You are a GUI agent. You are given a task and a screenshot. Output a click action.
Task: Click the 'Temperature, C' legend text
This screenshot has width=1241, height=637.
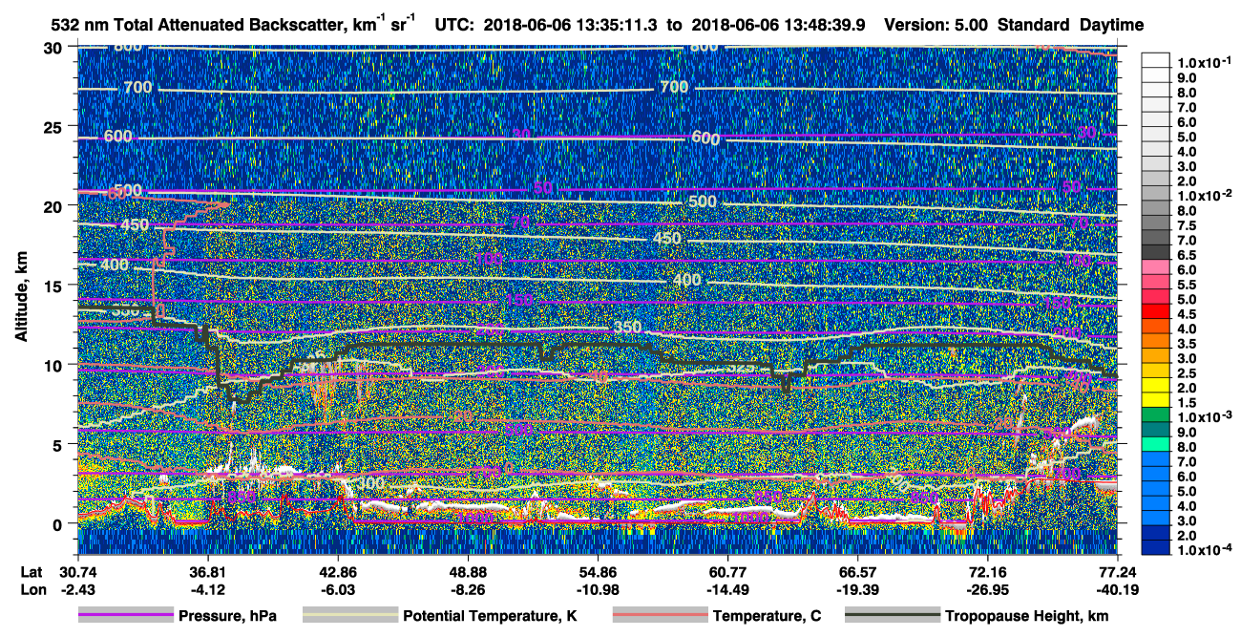click(767, 616)
